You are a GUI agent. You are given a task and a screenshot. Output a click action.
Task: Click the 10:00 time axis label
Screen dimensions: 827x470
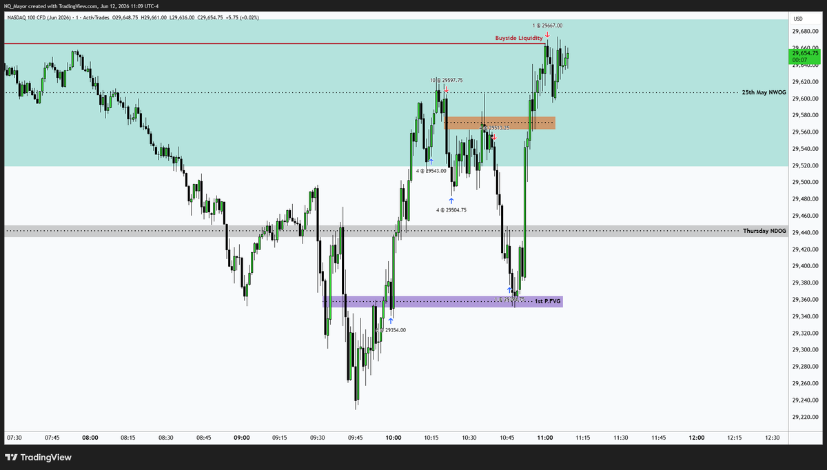(393, 438)
